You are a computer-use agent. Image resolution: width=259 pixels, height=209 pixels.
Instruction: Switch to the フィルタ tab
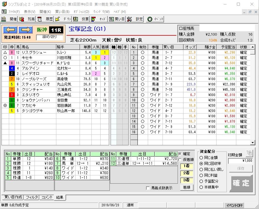pyautogui.click(x=32, y=197)
